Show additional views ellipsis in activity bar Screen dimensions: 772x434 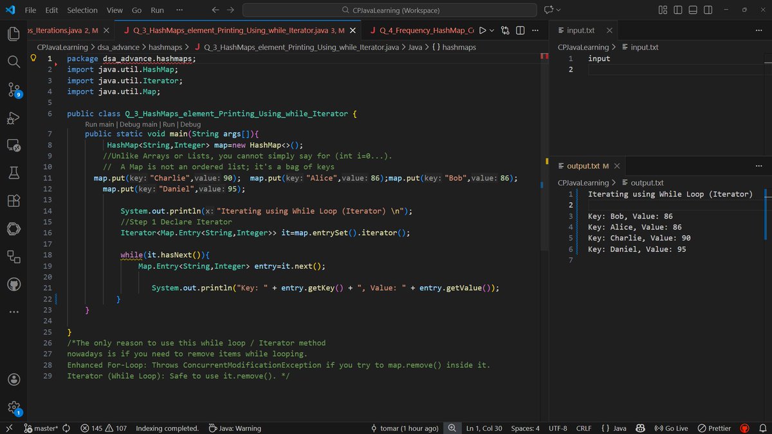coord(14,312)
